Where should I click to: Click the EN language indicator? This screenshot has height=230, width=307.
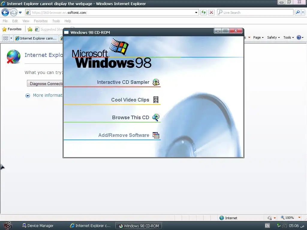[267, 226]
